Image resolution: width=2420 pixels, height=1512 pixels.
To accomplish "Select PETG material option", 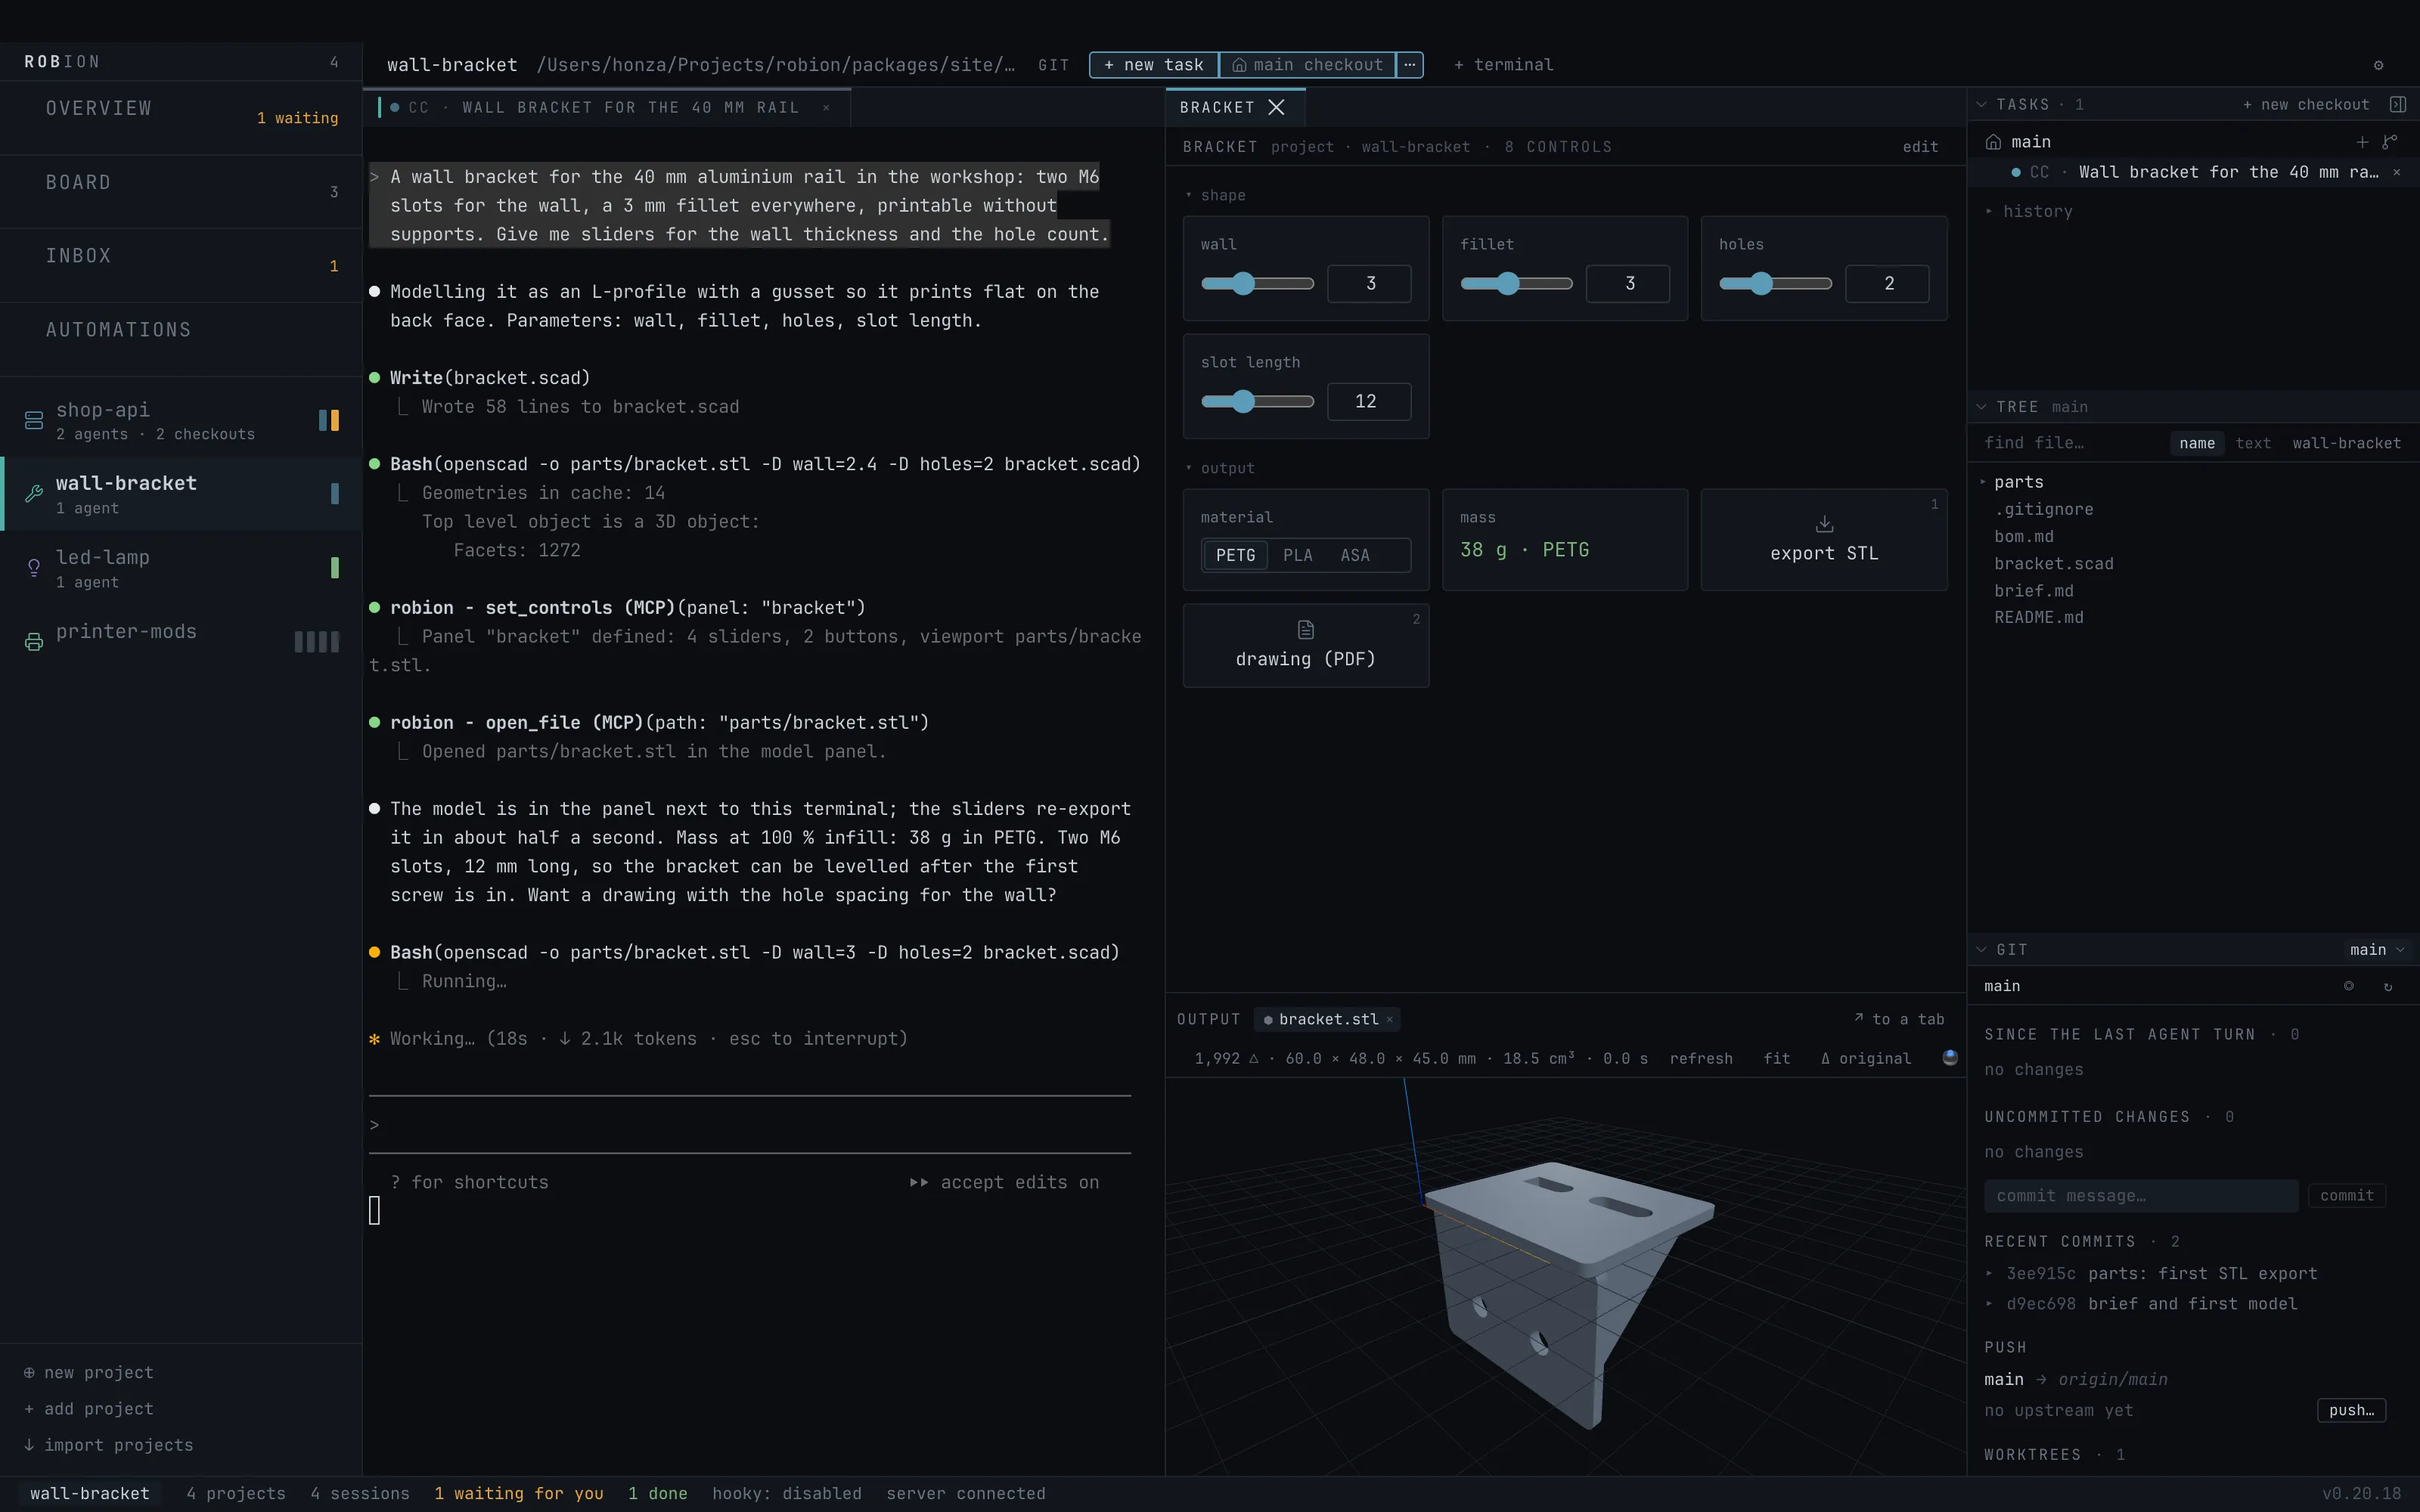I will click(x=1235, y=555).
